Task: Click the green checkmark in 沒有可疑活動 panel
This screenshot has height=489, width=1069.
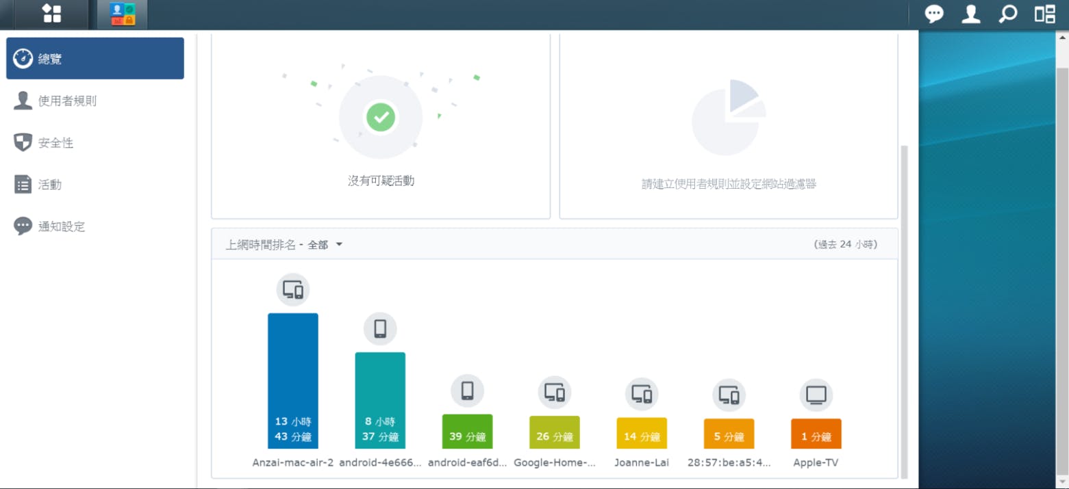Action: (x=381, y=117)
